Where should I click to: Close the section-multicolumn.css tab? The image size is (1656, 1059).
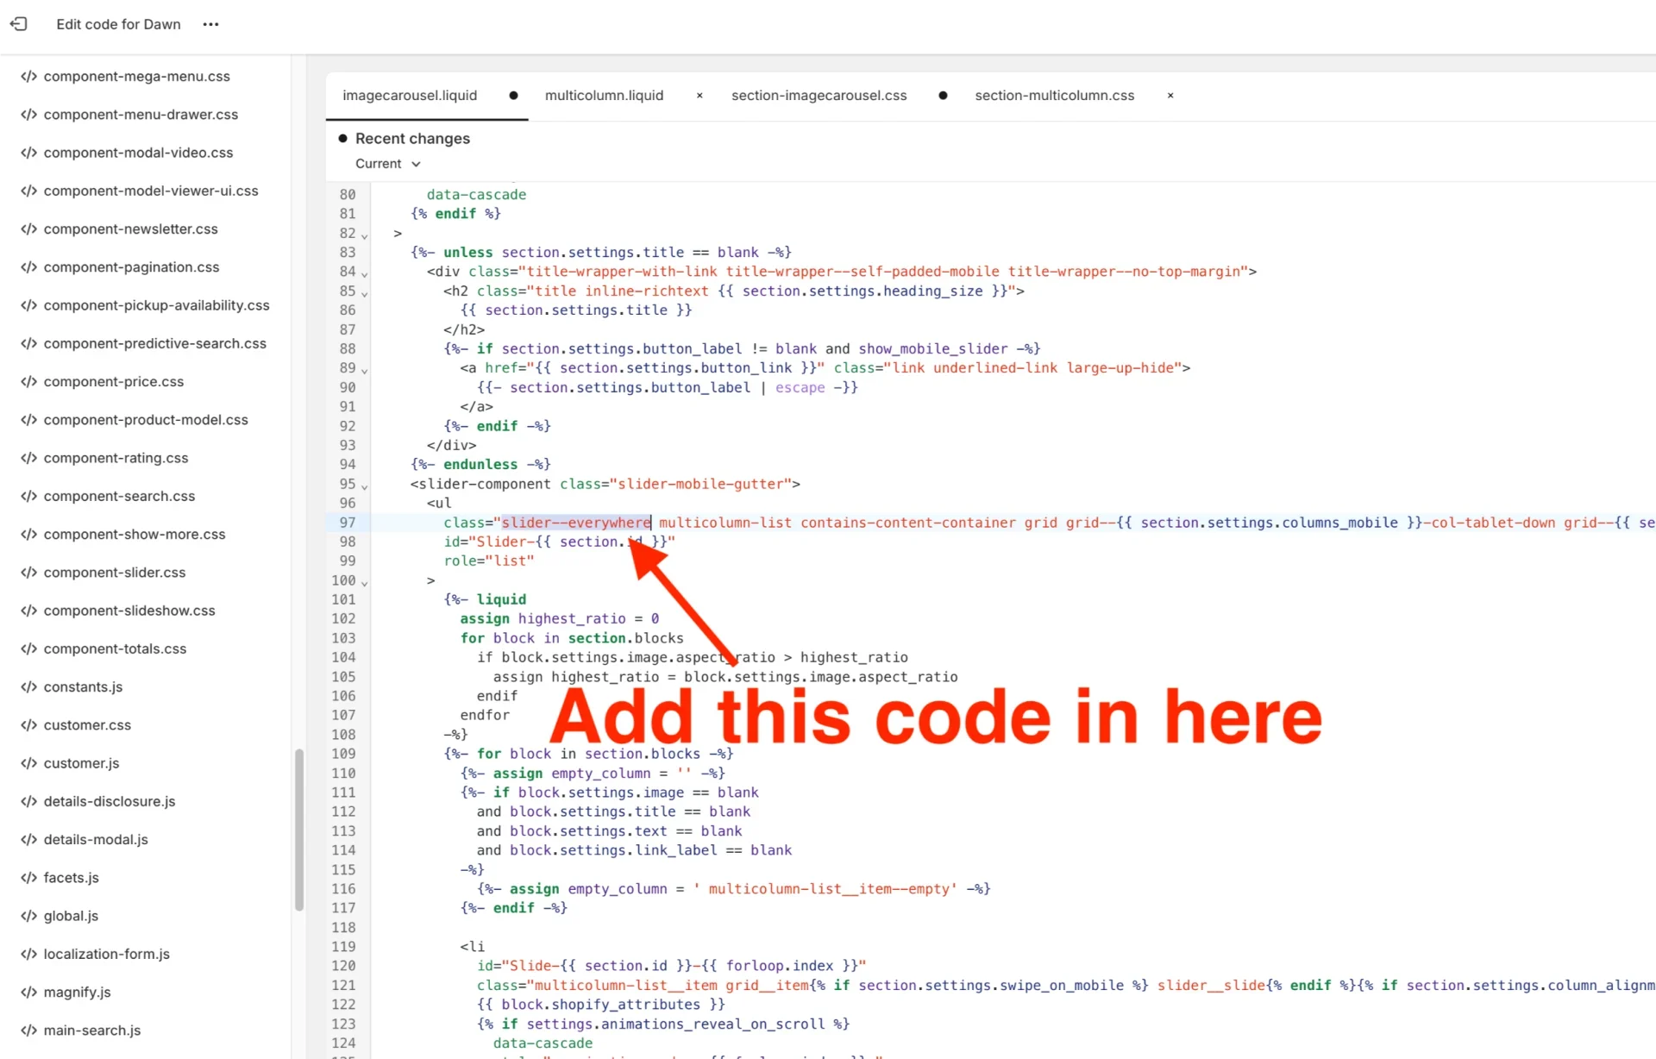pyautogui.click(x=1170, y=96)
